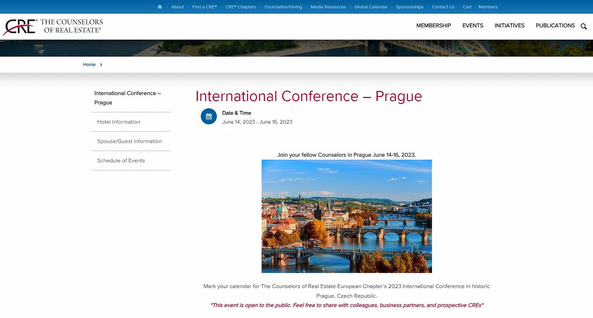Image resolution: width=593 pixels, height=318 pixels.
Task: Click the home icon in top bar
Action: tap(160, 7)
